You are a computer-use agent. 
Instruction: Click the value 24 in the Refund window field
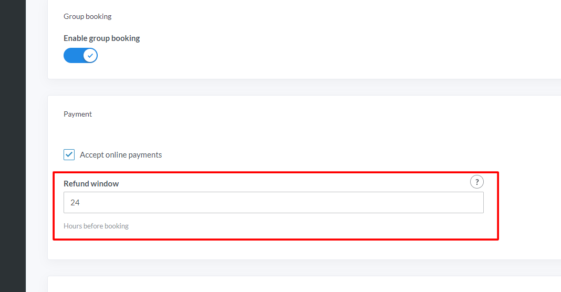75,202
